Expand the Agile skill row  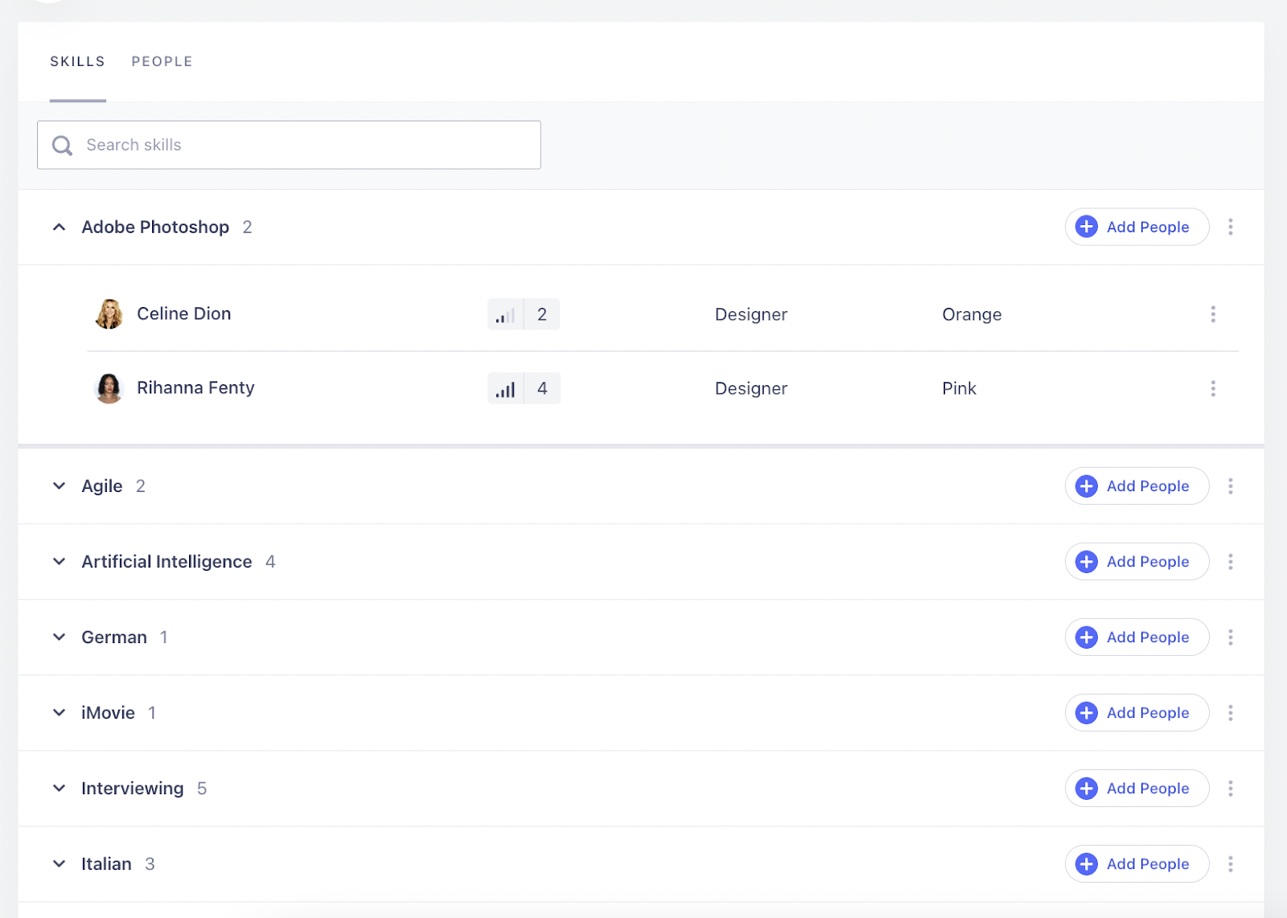pos(59,486)
